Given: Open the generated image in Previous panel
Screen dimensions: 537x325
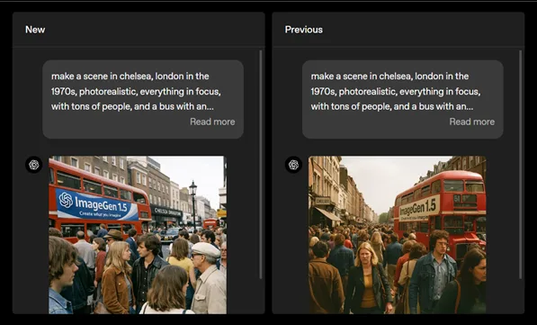Looking at the screenshot, I should click(x=398, y=235).
